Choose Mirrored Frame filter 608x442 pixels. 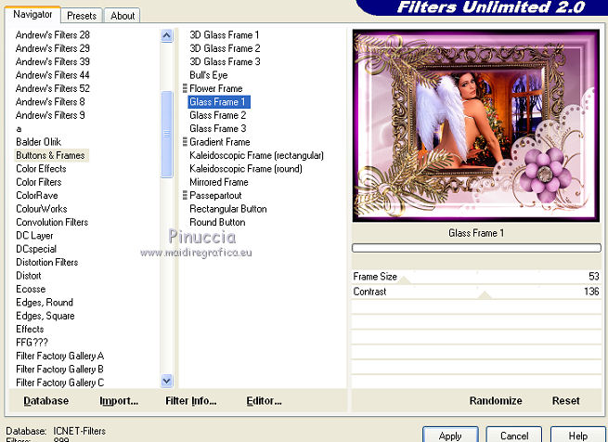pyautogui.click(x=219, y=182)
